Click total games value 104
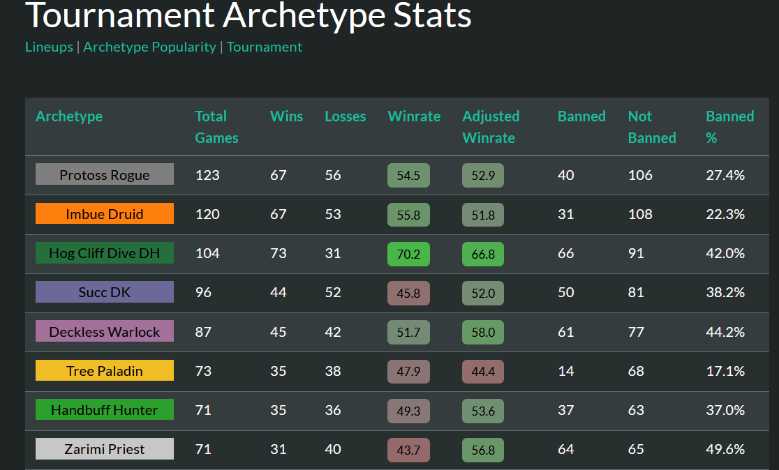 pos(207,253)
